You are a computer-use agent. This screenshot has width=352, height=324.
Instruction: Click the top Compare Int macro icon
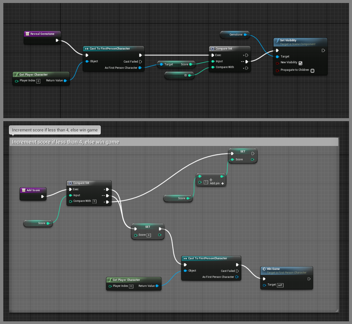tap(213, 49)
